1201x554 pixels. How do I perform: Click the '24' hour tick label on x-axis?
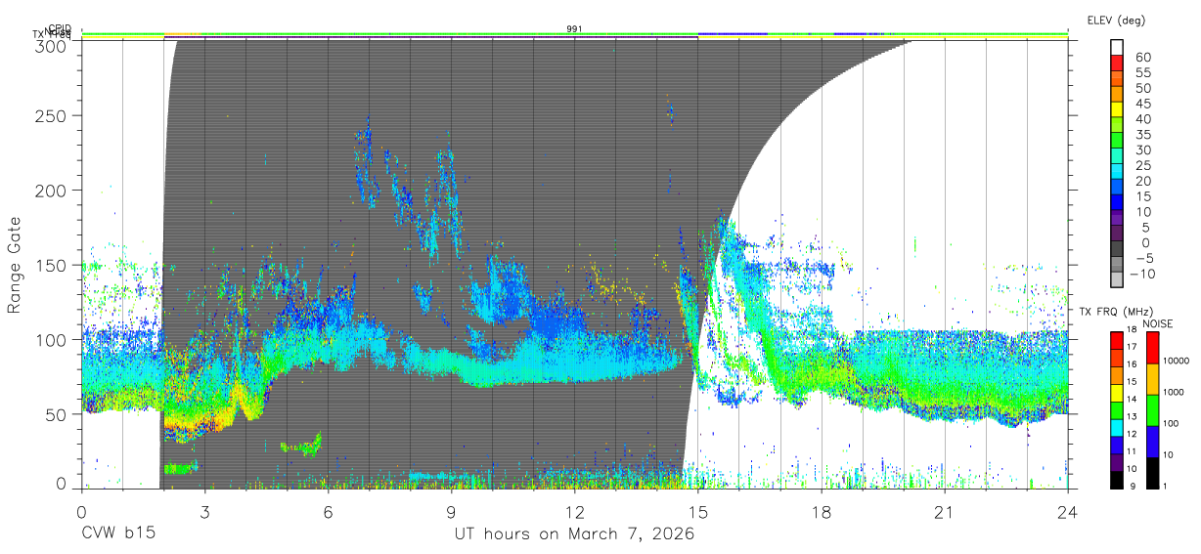[1067, 512]
